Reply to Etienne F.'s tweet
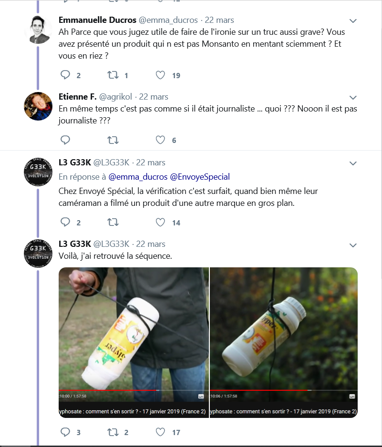The image size is (382, 447). 65,140
